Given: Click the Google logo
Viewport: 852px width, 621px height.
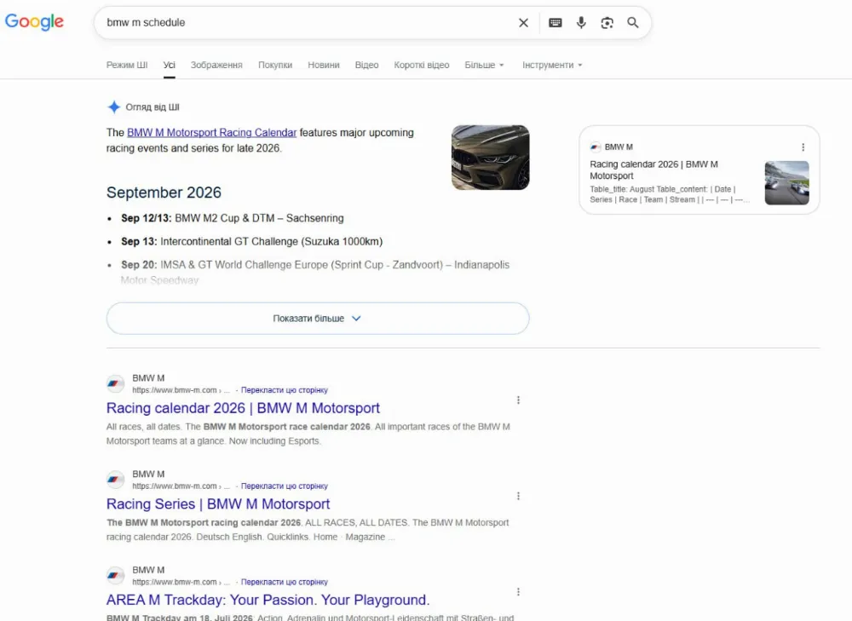Looking at the screenshot, I should click(34, 22).
